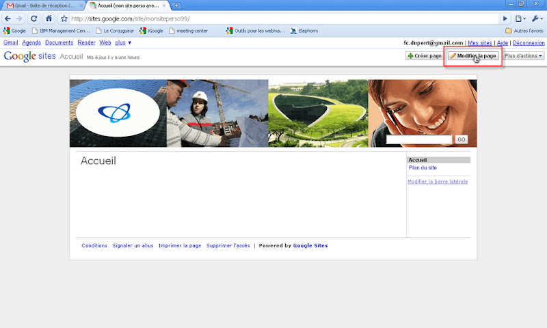Image resolution: width=547 pixels, height=328 pixels.
Task: Click the Accueil page title heading
Action: [98, 161]
